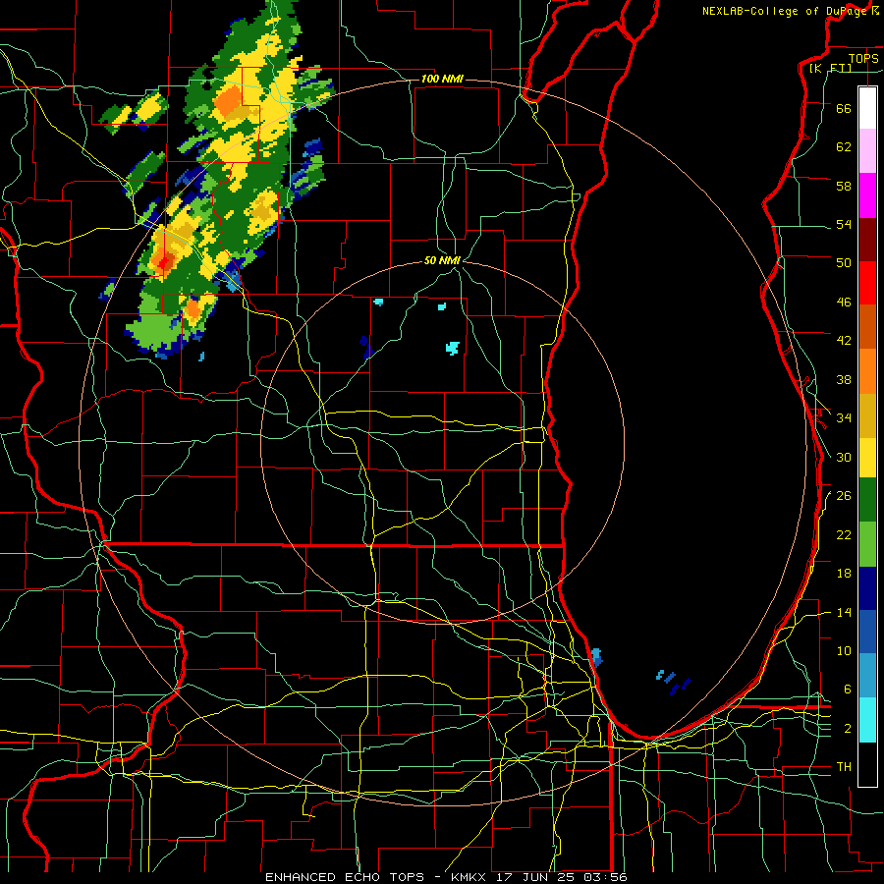
Task: Click the "TOPS" legend title
Action: 863,58
